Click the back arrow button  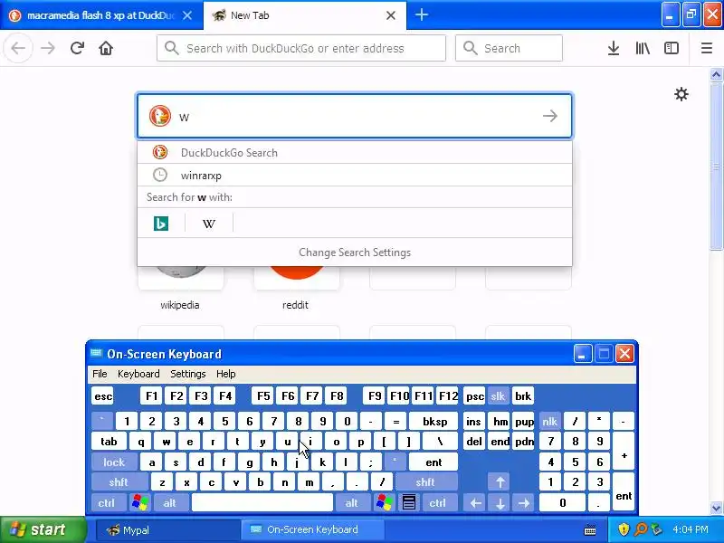(x=18, y=48)
